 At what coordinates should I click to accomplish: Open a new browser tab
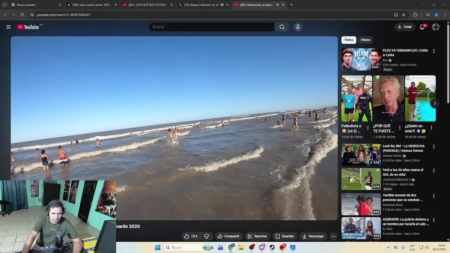click(291, 5)
